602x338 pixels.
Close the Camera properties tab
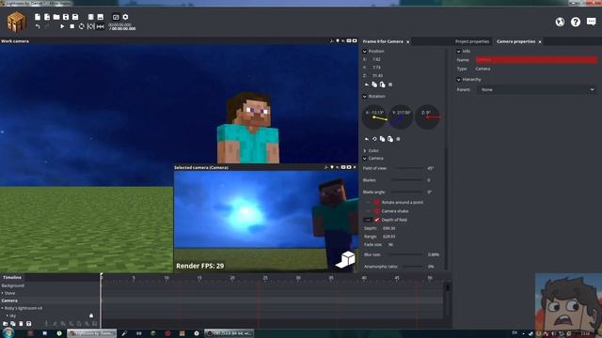point(540,41)
